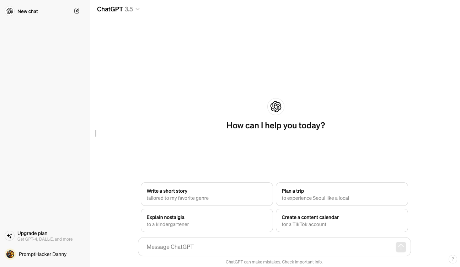Image resolution: width=460 pixels, height=267 pixels.
Task: Click the ChatGPT logo beside New chat
Action: coord(10,11)
